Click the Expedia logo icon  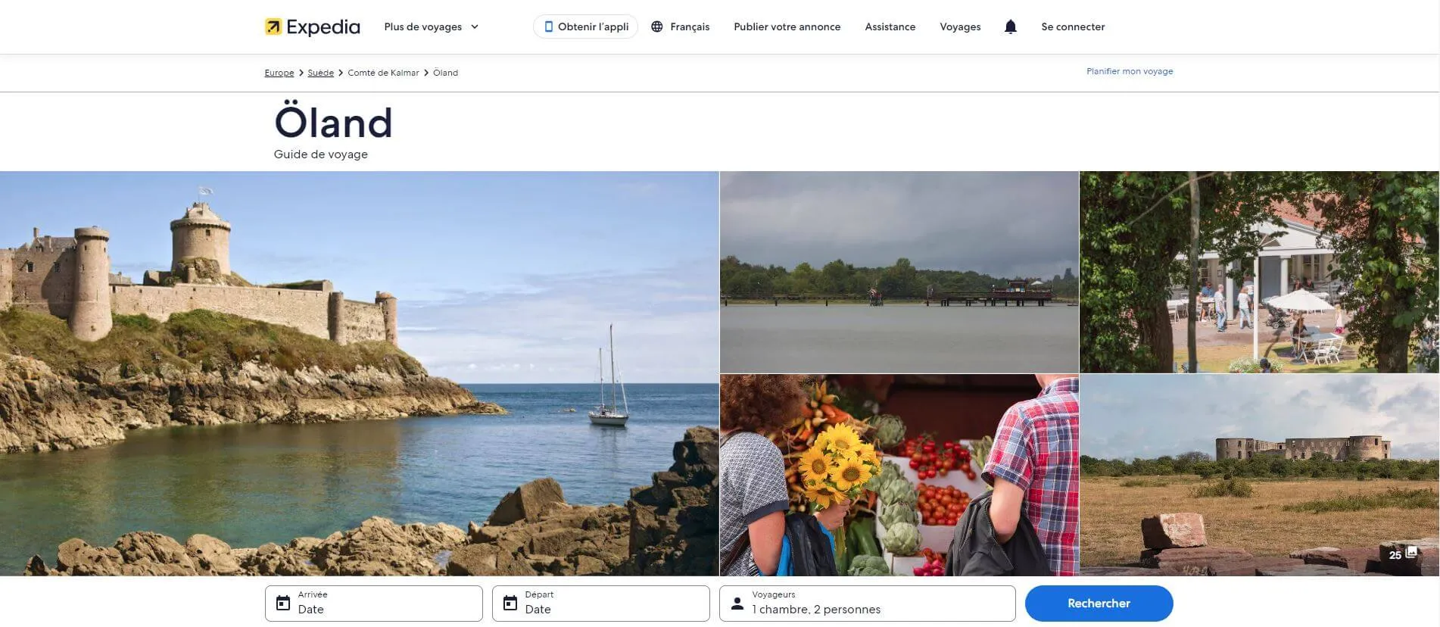coord(273,27)
